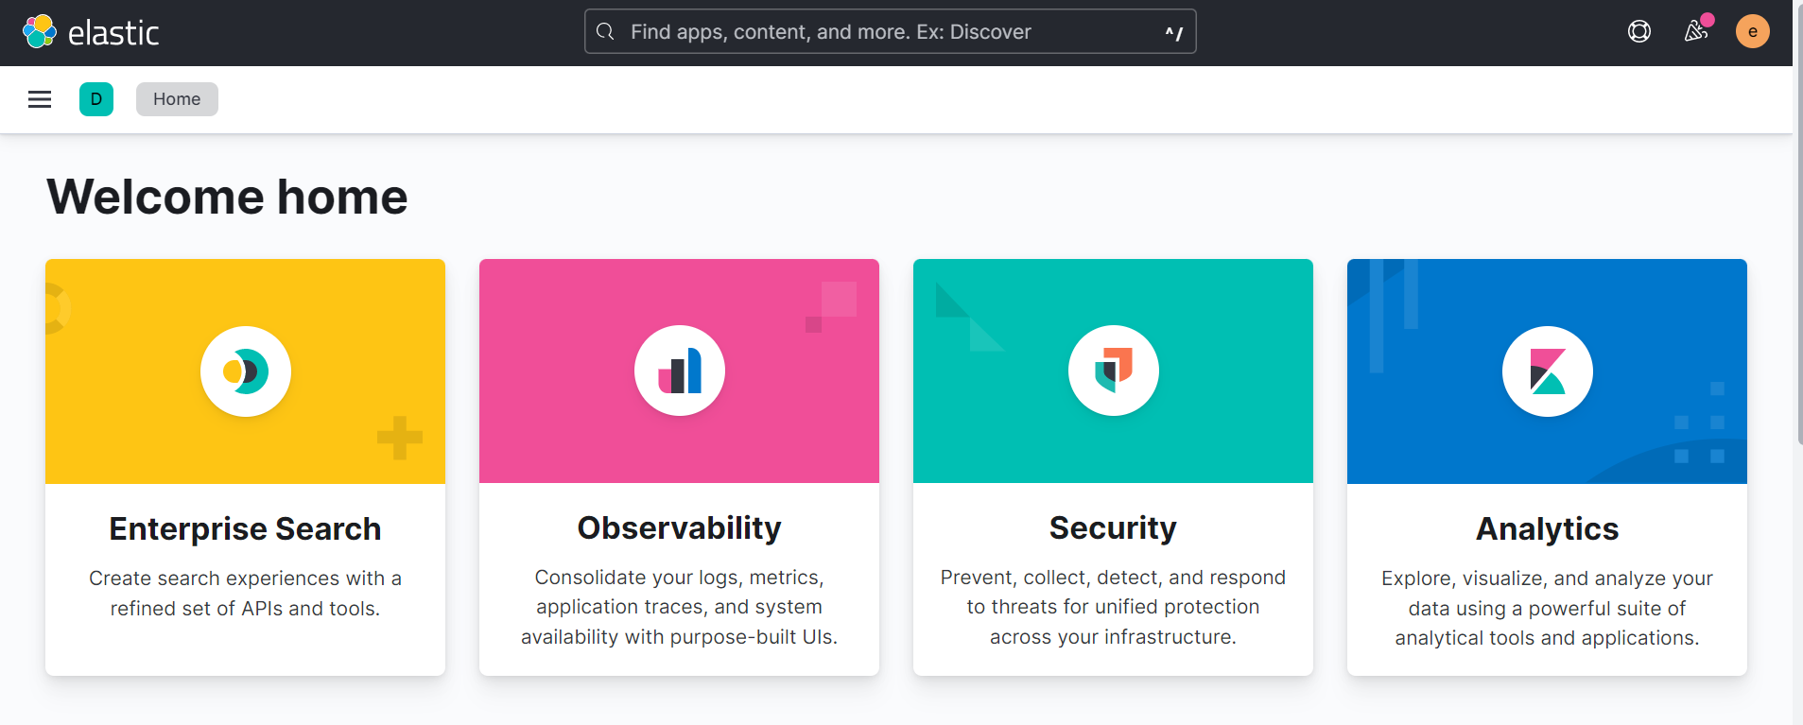Open the user avatar menu (e)
The width and height of the screenshot is (1803, 725).
pyautogui.click(x=1753, y=31)
